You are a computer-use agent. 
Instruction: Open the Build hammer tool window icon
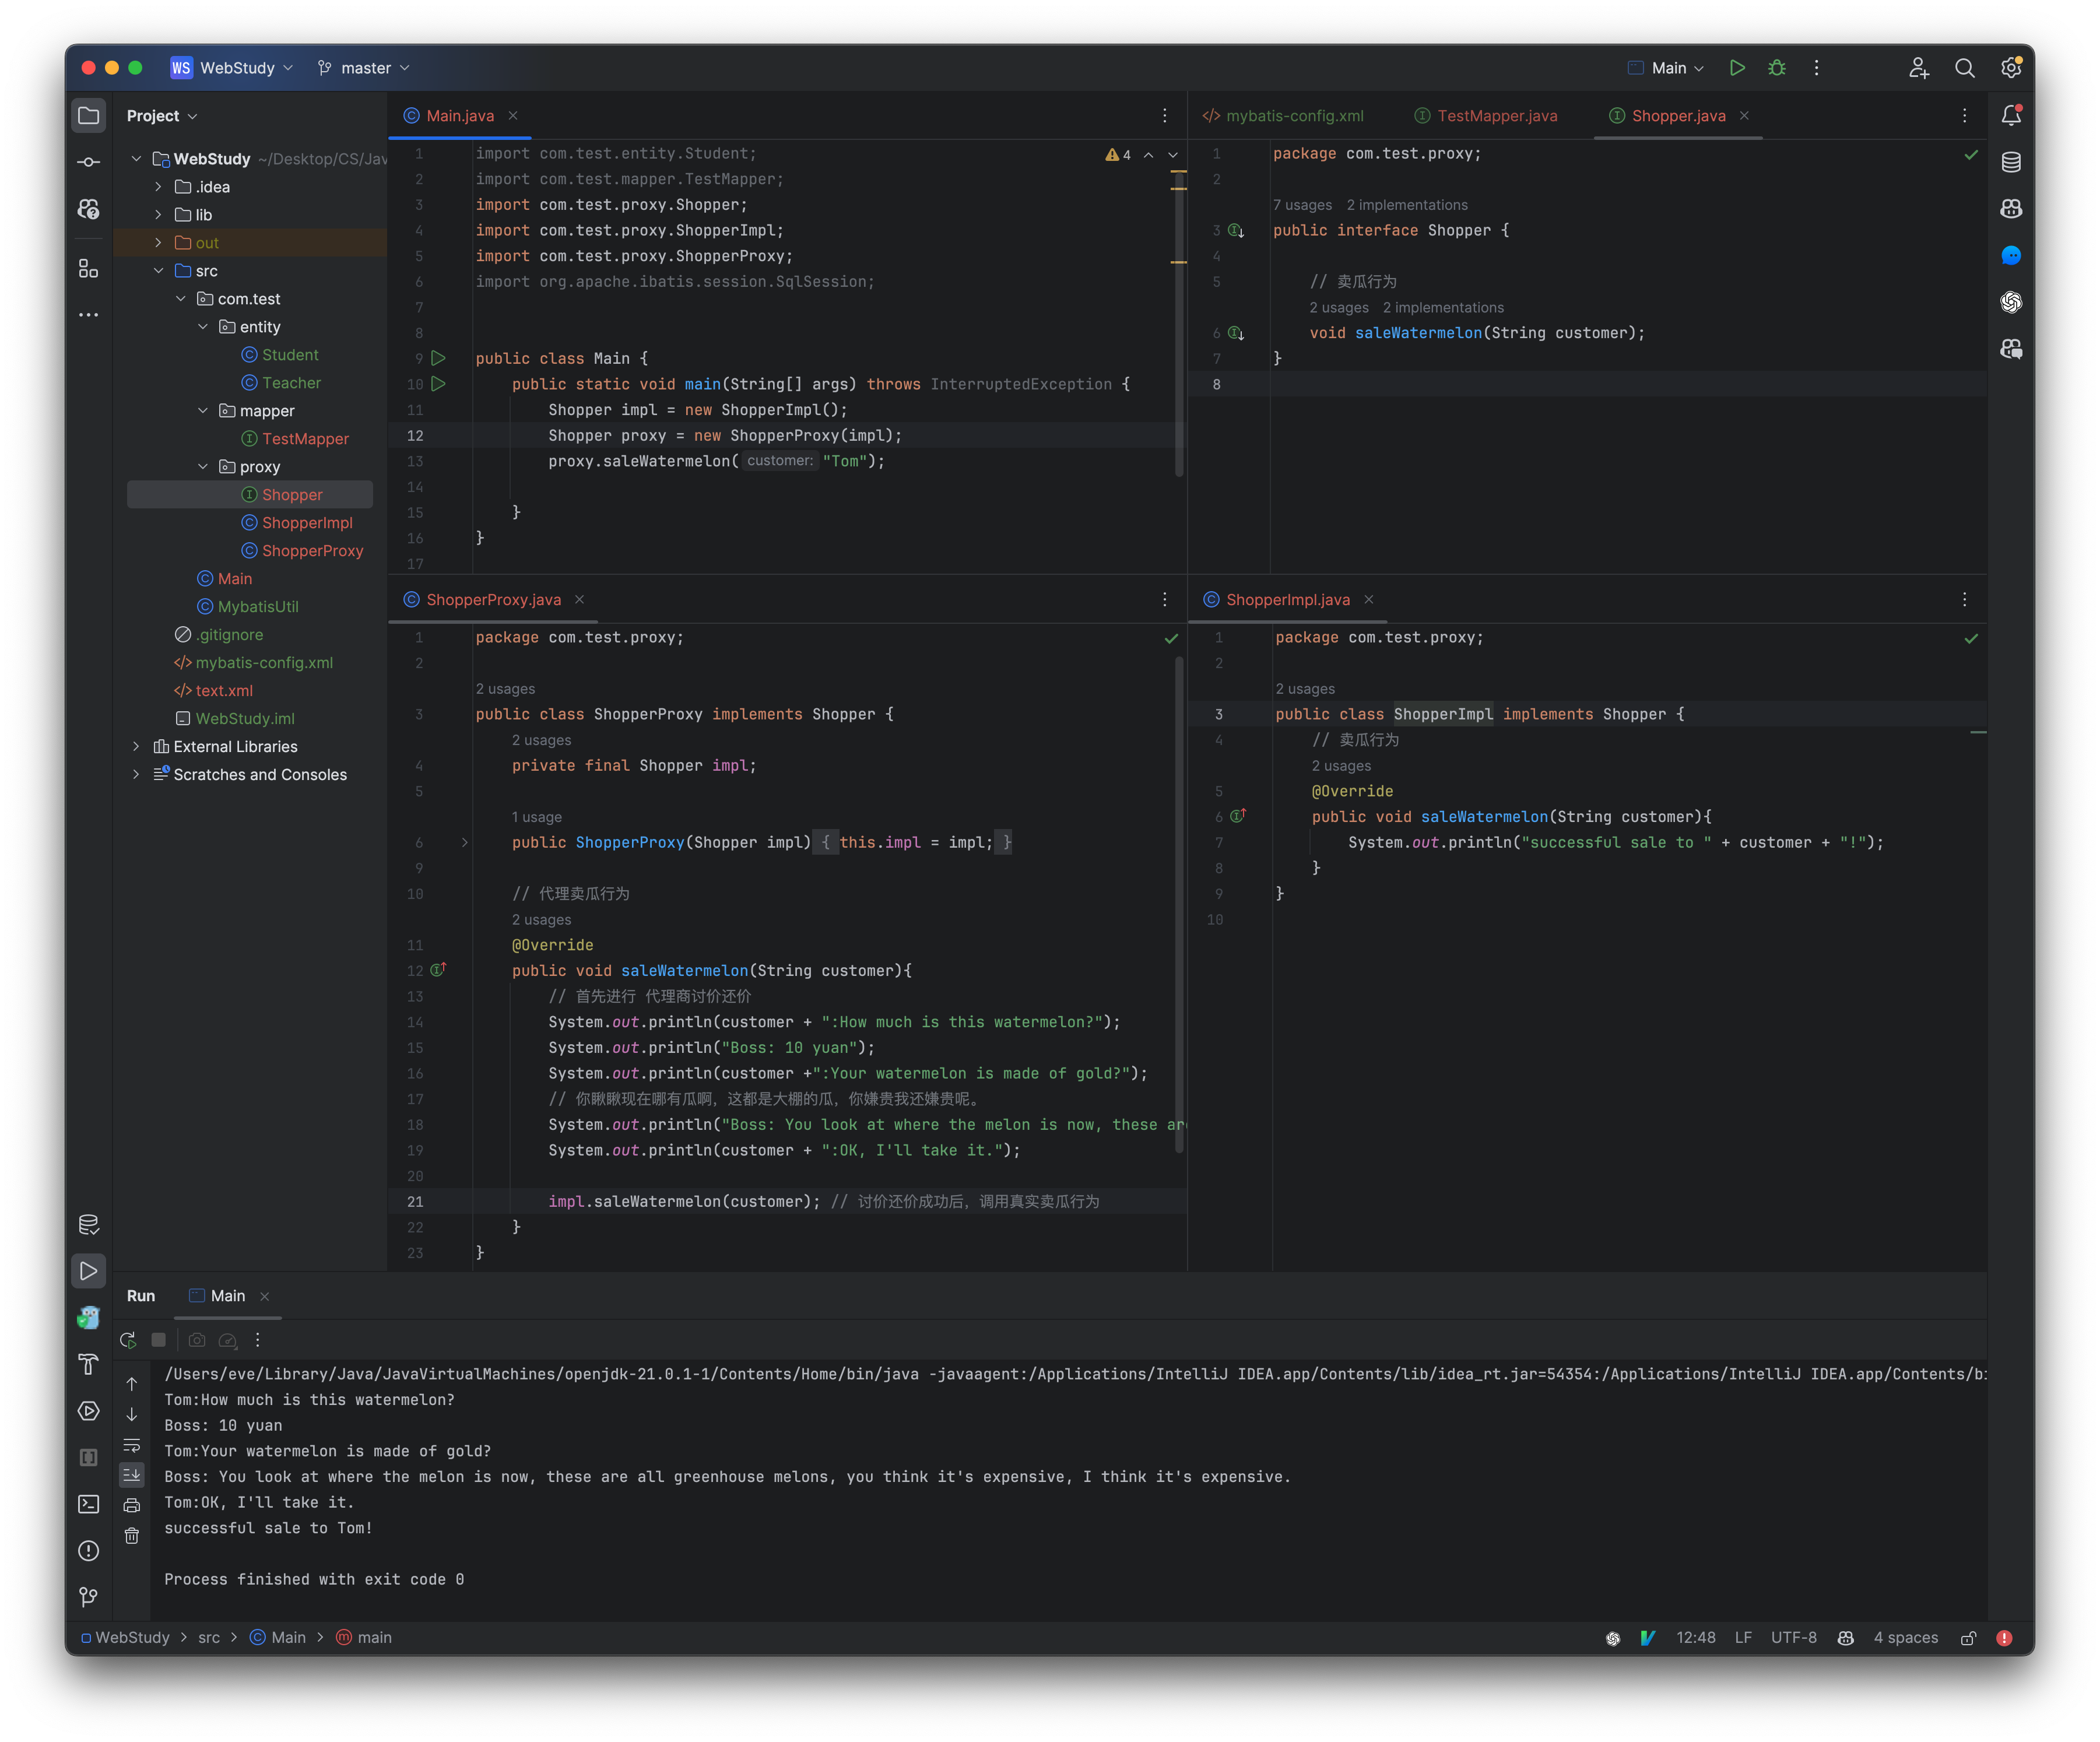tap(89, 1364)
